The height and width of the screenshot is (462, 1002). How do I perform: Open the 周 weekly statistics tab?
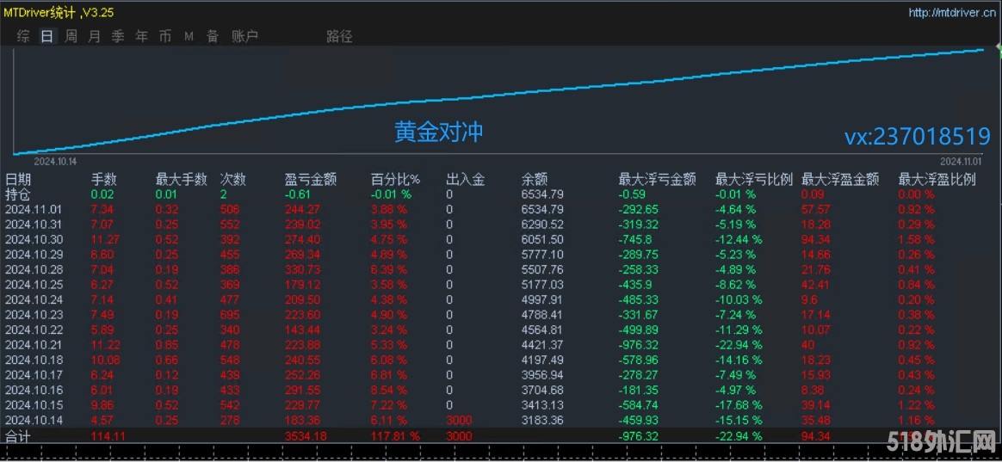tap(71, 36)
